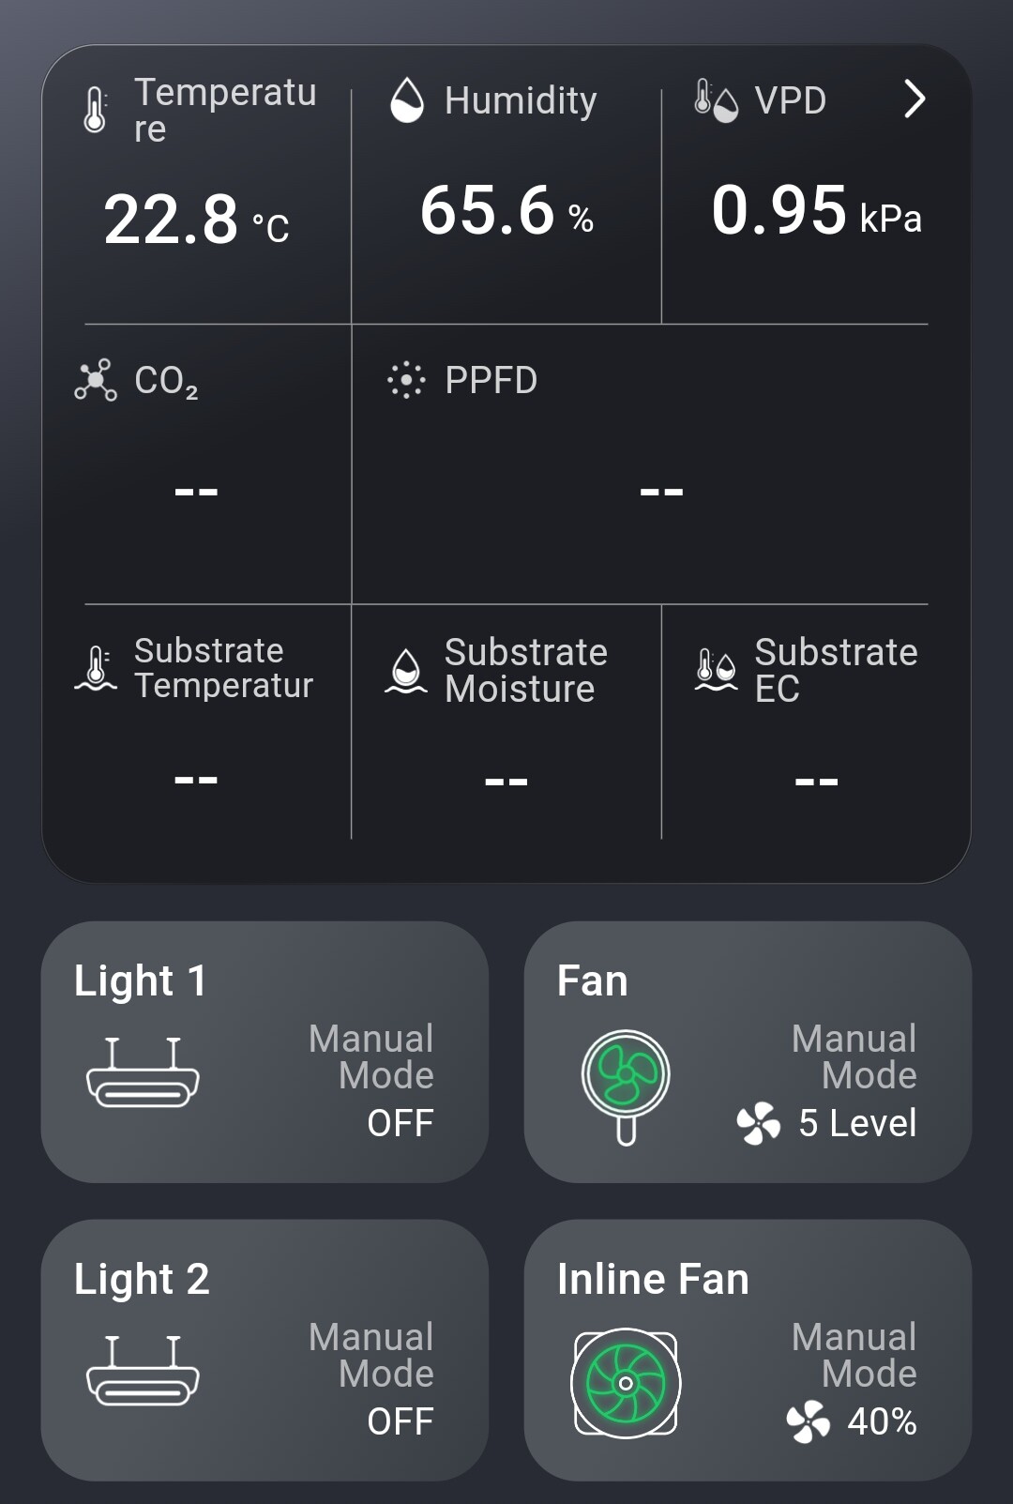The image size is (1013, 1504).
Task: Tap the water drop Humidity icon
Action: click(x=407, y=99)
